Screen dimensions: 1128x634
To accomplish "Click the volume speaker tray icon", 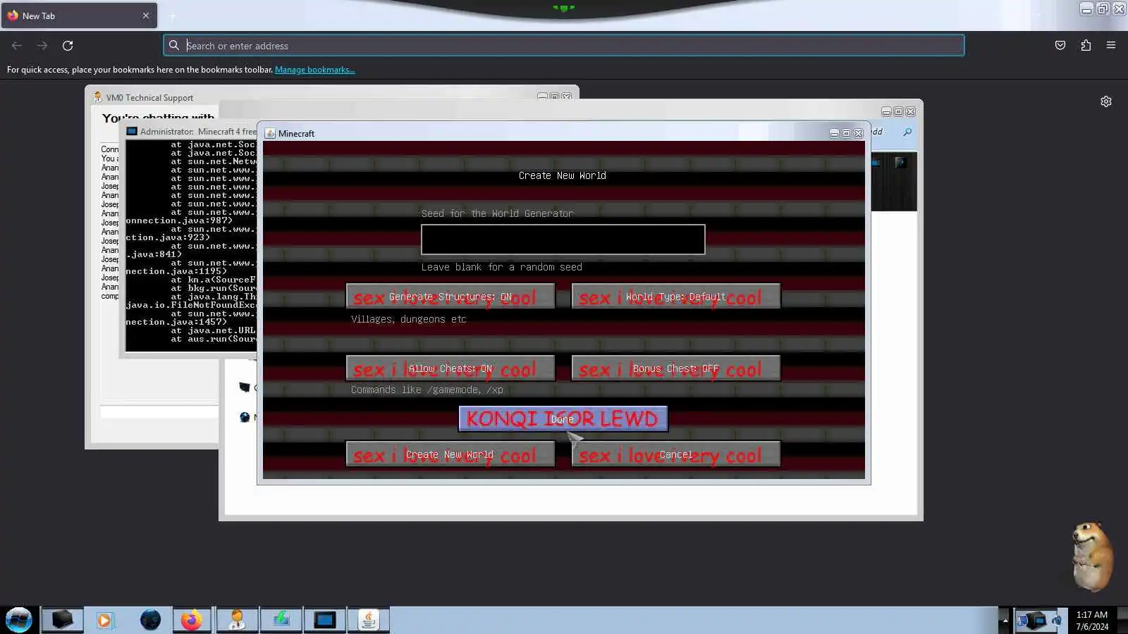I will click(x=1056, y=621).
